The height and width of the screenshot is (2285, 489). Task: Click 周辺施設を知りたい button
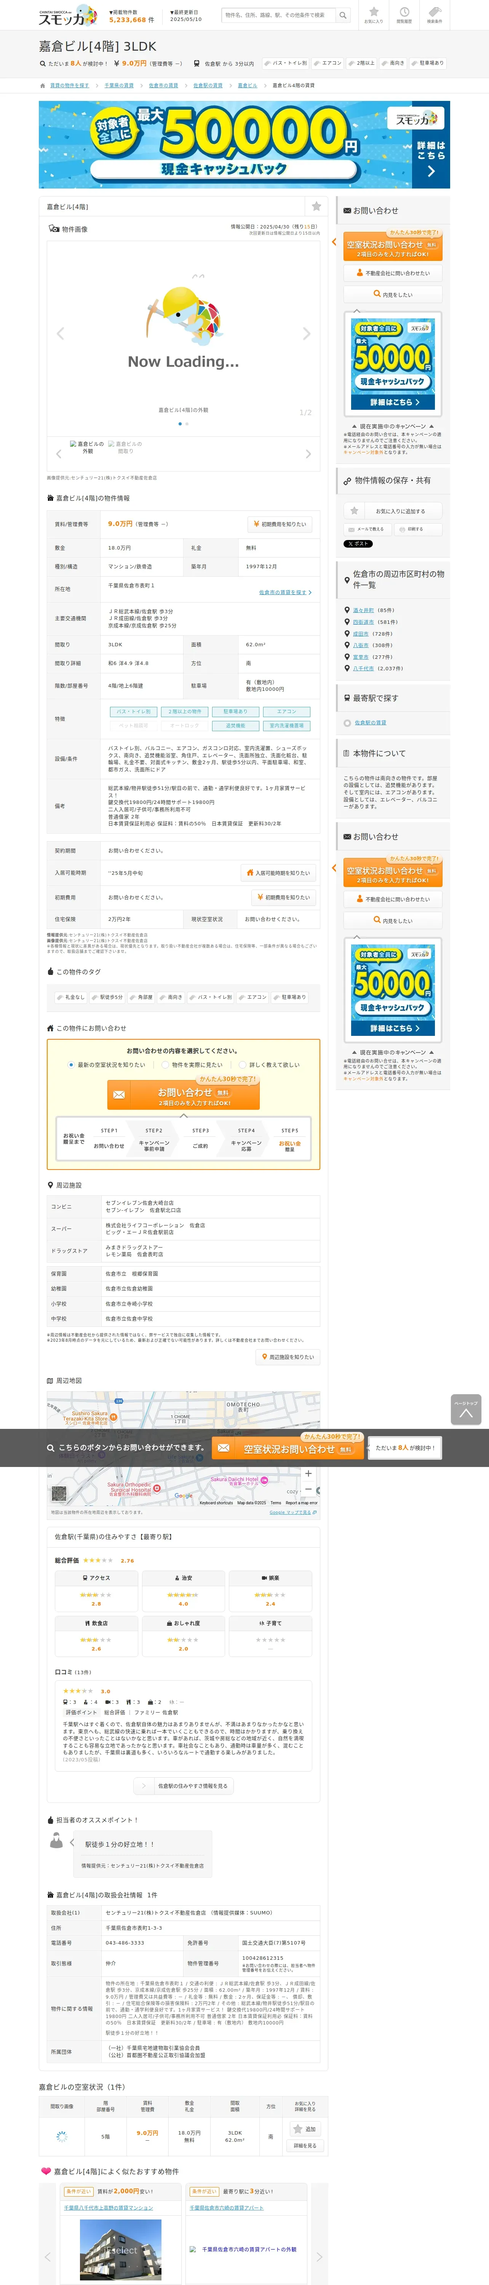(288, 1357)
